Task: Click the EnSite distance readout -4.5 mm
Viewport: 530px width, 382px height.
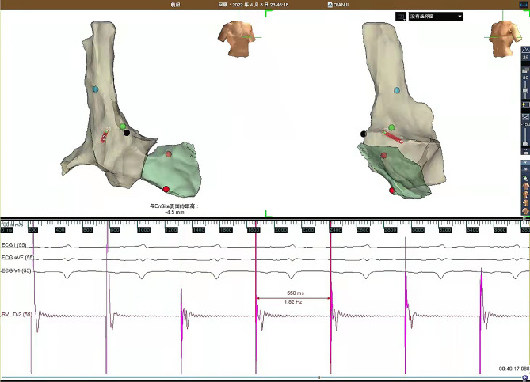Action: click(x=174, y=209)
